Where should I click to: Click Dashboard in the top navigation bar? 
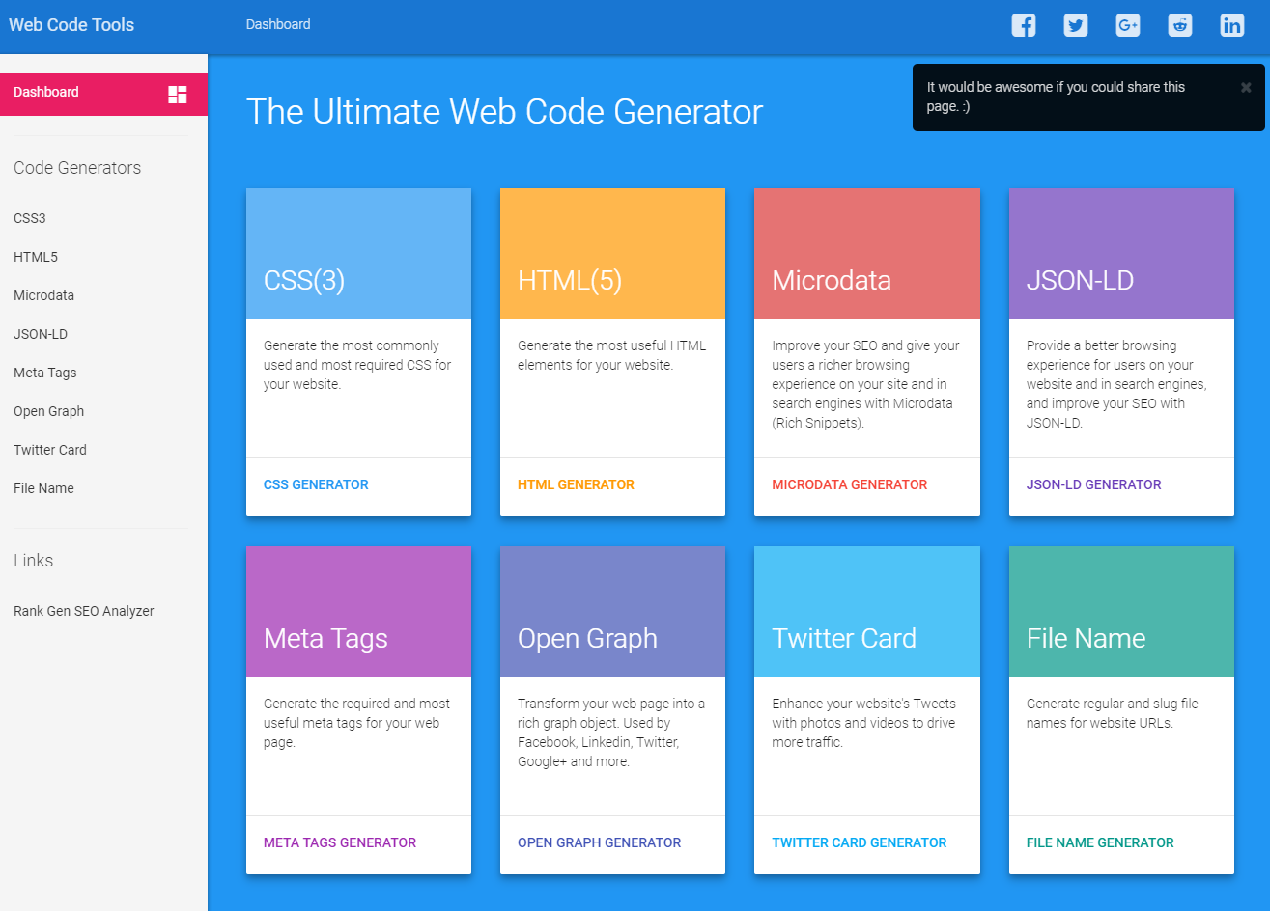point(278,24)
